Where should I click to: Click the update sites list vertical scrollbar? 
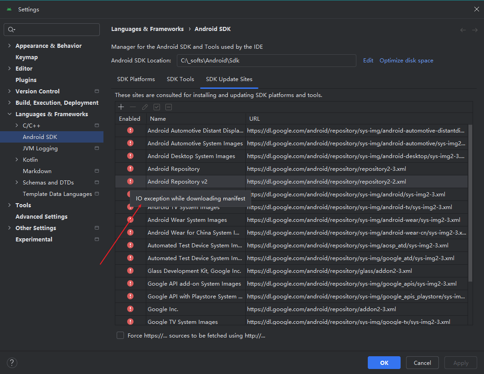click(470, 200)
